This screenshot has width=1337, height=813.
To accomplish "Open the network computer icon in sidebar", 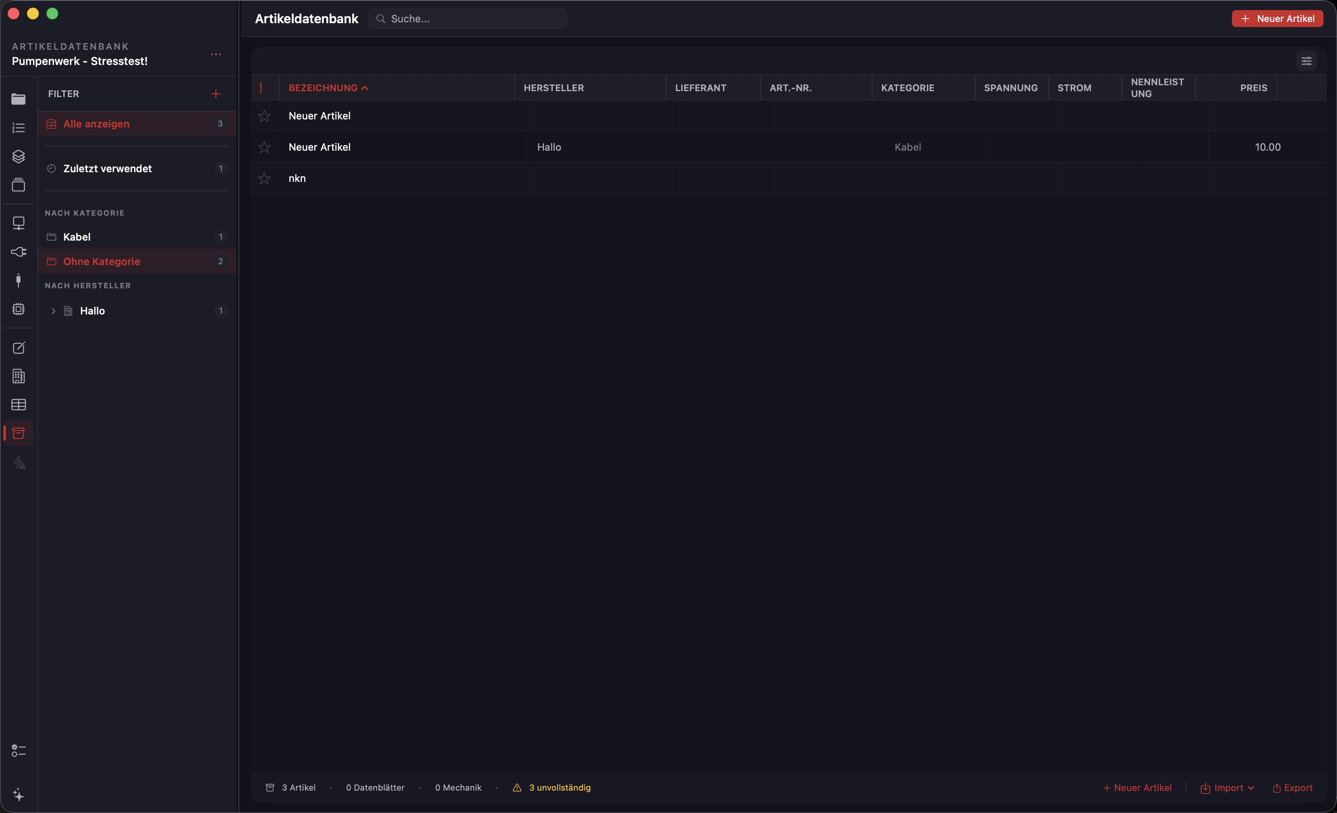I will point(19,223).
